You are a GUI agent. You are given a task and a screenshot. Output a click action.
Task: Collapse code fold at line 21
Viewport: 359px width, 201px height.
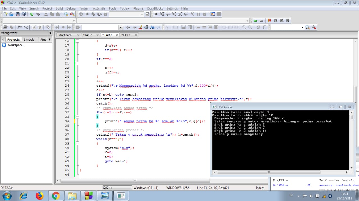click(77, 63)
